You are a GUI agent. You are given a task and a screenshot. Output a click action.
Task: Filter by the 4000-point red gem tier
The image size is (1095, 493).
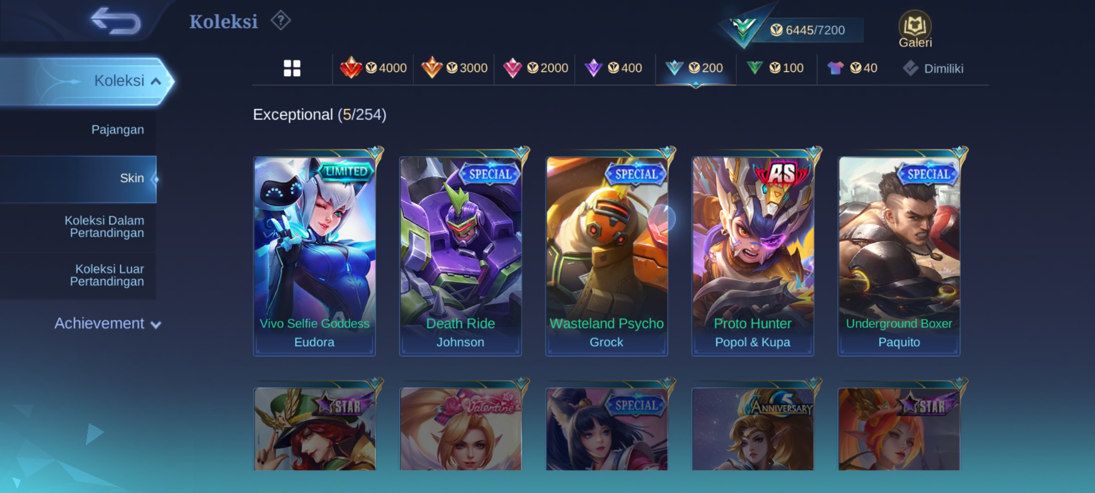click(x=373, y=68)
